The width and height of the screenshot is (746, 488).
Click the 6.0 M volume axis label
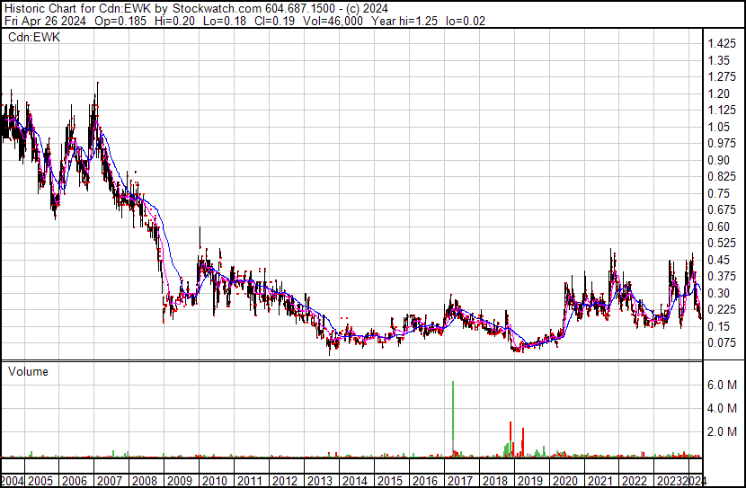click(722, 385)
